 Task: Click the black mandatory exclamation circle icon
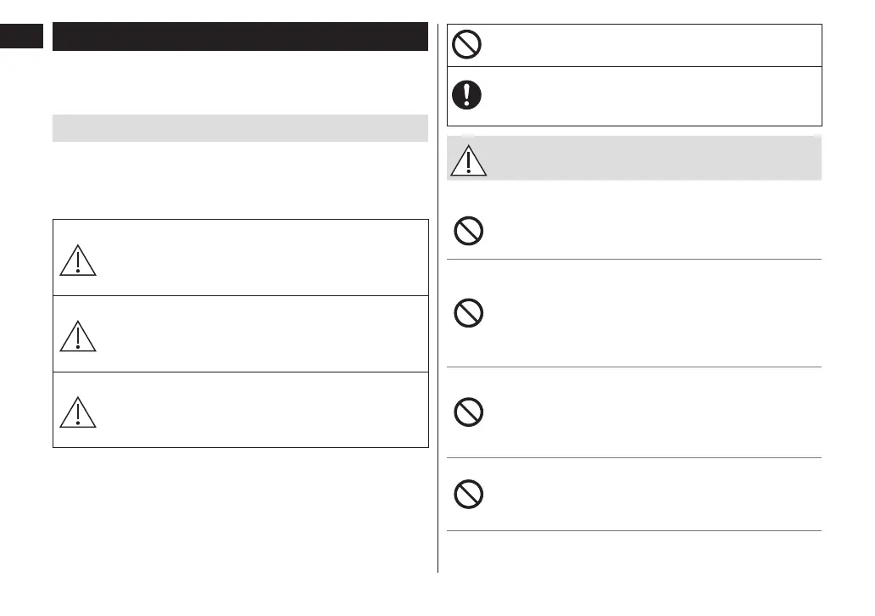pos(466,95)
